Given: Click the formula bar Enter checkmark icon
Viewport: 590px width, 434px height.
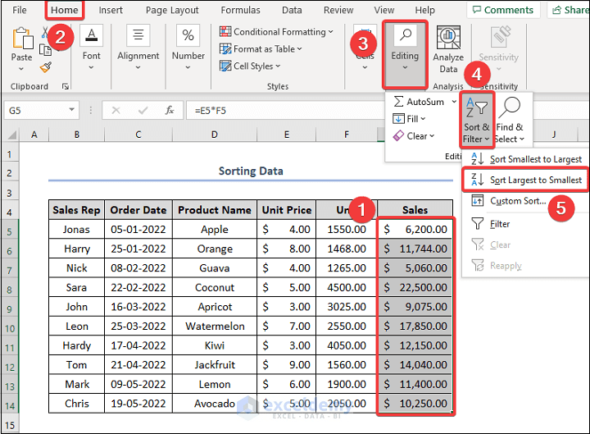Looking at the screenshot, I should tap(143, 111).
